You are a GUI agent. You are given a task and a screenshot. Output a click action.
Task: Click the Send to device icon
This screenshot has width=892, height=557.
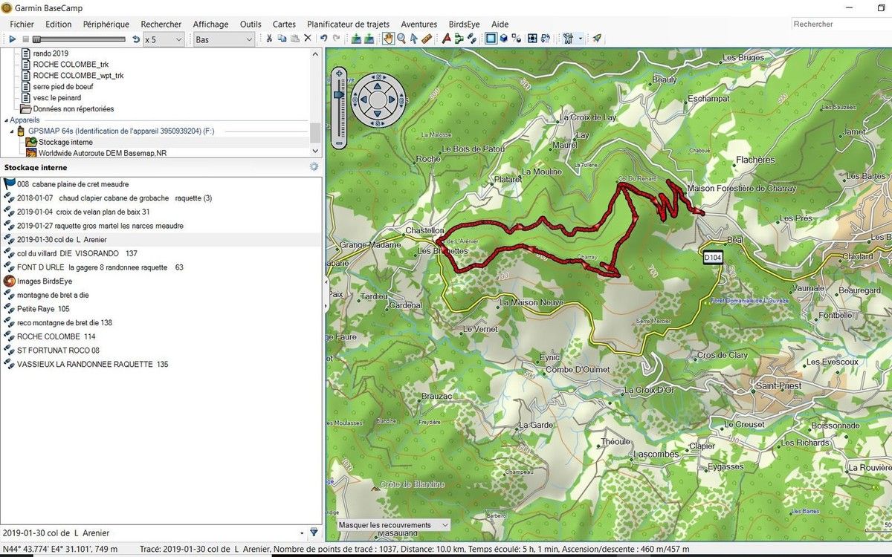[x=356, y=39]
